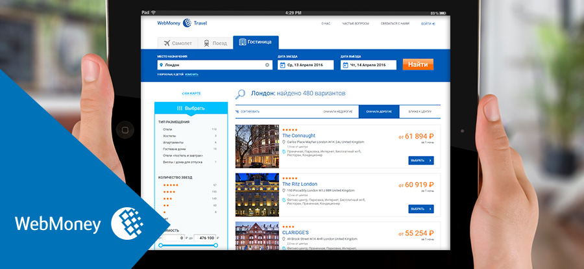
Task: Sort by СНАЧАЛА ДОРОГИЕ
Action: (x=379, y=112)
